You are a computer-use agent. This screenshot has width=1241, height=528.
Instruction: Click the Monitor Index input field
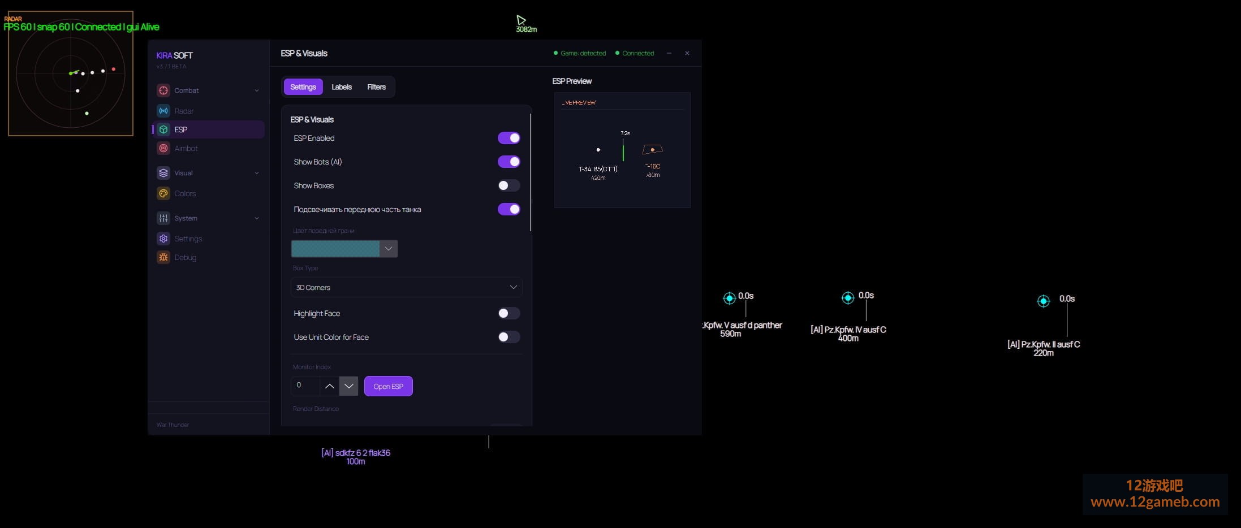(x=305, y=386)
